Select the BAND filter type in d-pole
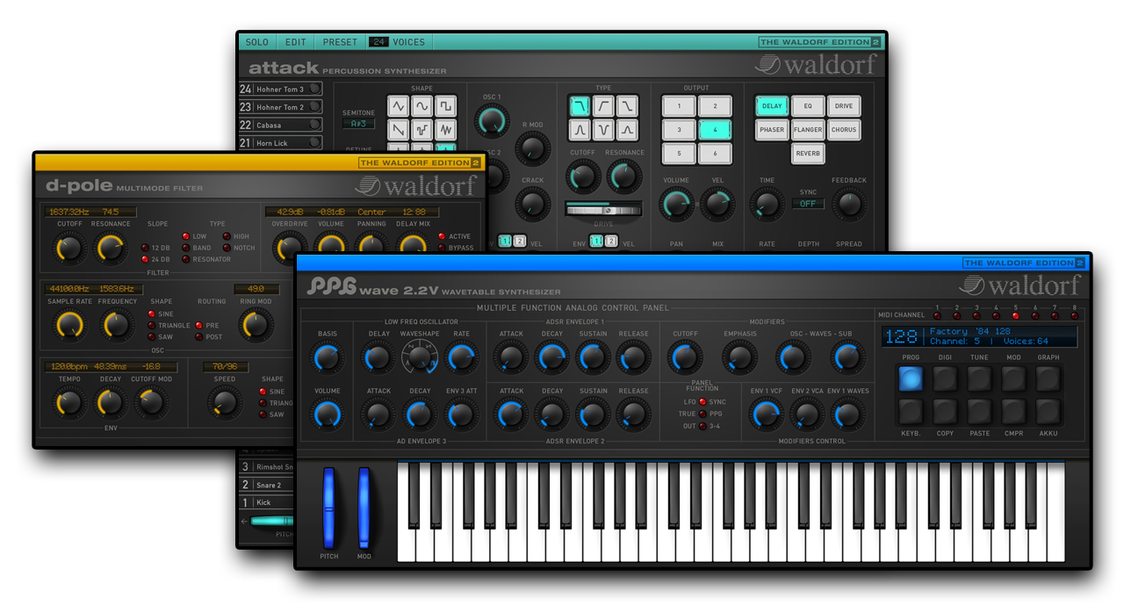Screen dimensions: 1124x605 pos(185,248)
